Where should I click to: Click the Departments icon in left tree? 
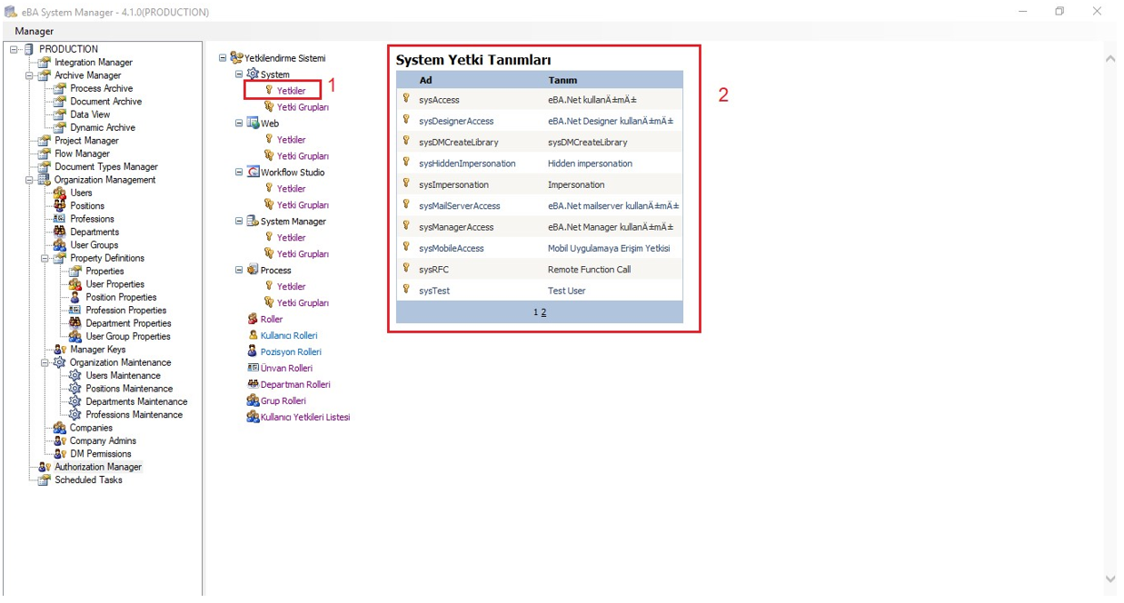pyautogui.click(x=60, y=232)
